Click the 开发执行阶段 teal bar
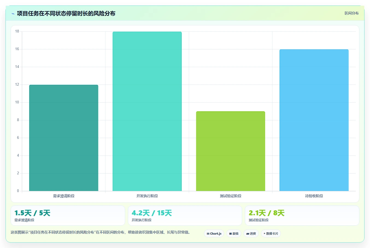Image resolution: width=370 pixels, height=248 pixels. pyautogui.click(x=147, y=111)
